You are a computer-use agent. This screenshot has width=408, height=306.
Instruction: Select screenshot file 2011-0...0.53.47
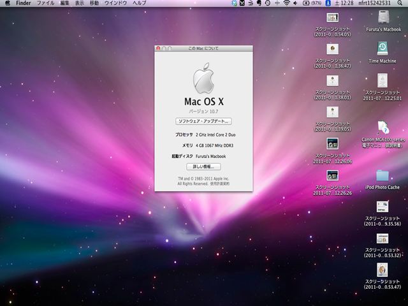(382, 270)
